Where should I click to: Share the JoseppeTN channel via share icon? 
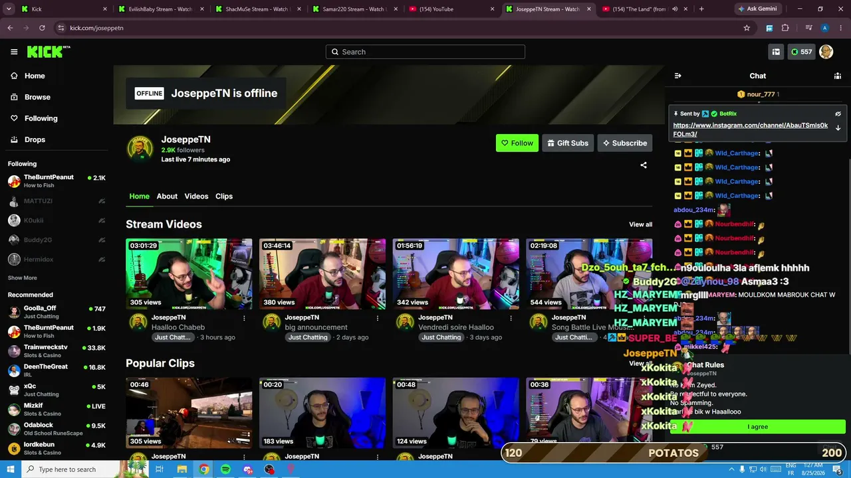pos(644,165)
